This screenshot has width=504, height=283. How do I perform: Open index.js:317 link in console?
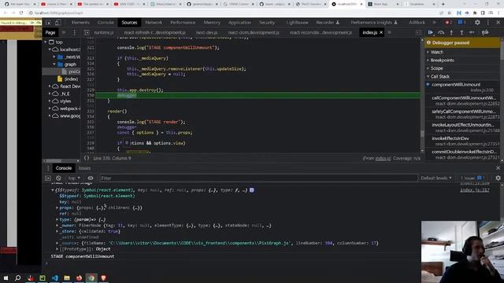tap(475, 190)
